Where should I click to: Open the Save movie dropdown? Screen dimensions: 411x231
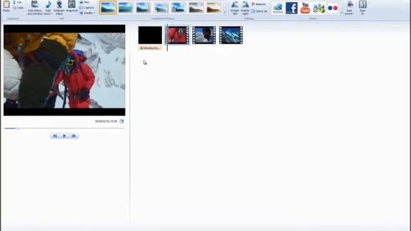point(349,8)
